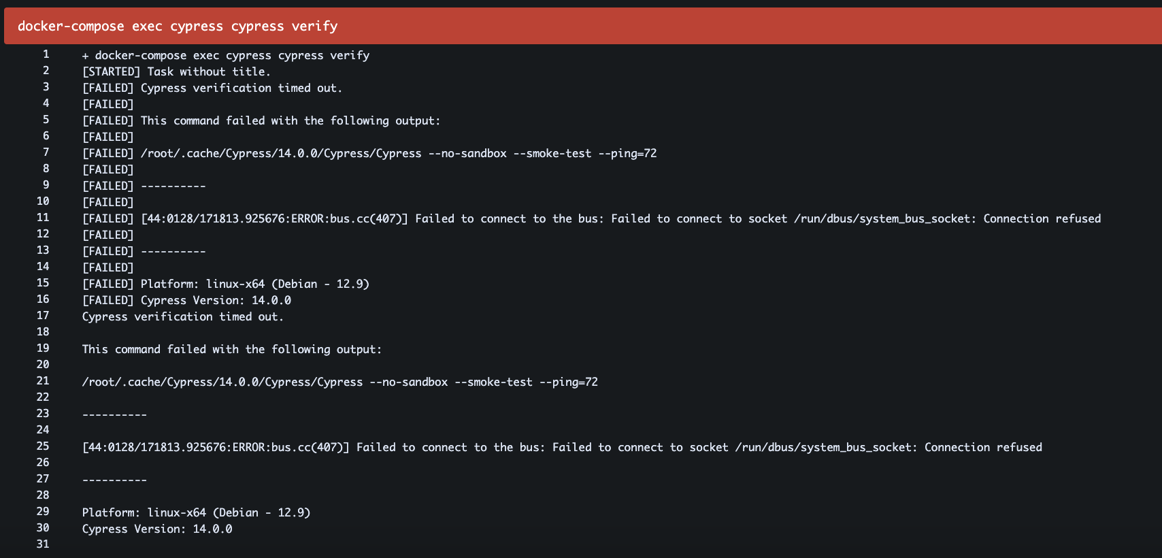Click '[FAILED] Cypress Version: 14.0.0' text on line 16
The height and width of the screenshot is (558, 1162).
point(186,300)
